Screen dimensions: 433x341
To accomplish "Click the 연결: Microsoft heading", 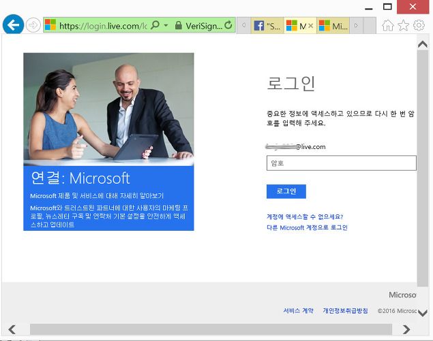I will [x=80, y=178].
